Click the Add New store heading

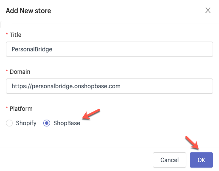pyautogui.click(x=28, y=11)
